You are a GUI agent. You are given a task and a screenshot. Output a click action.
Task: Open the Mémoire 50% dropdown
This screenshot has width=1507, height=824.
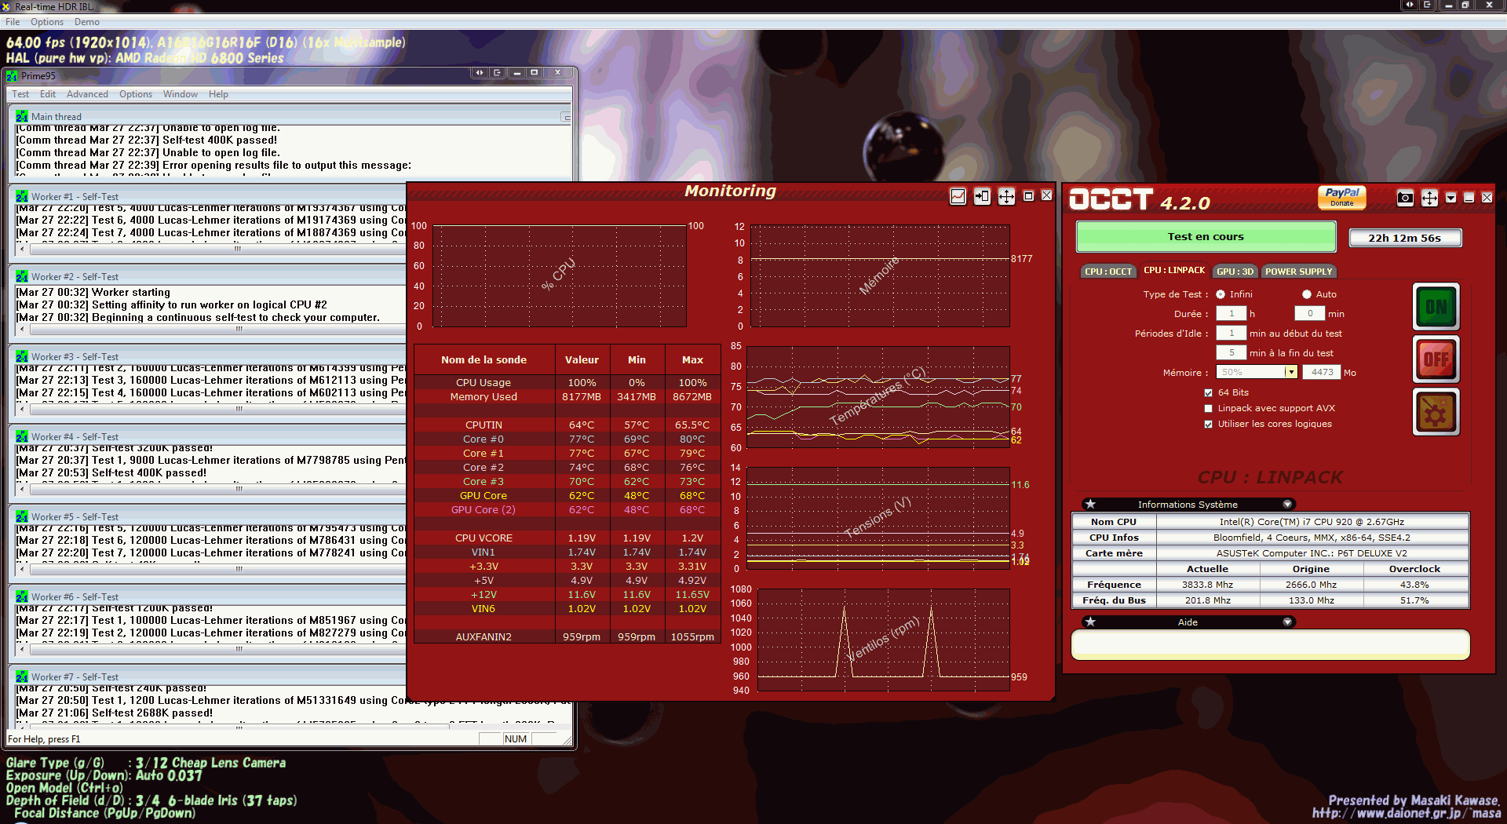point(1290,372)
